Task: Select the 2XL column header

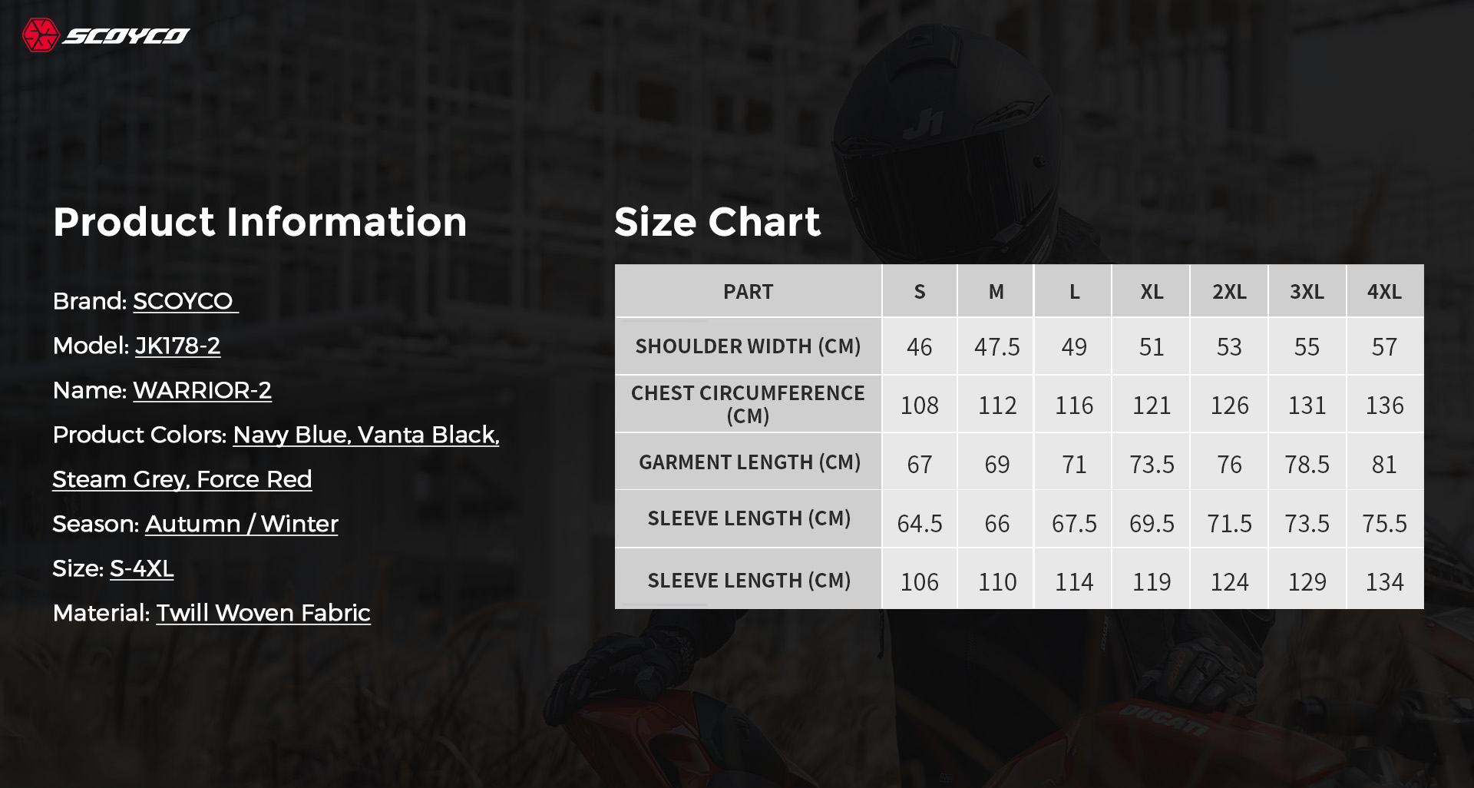Action: [1229, 292]
